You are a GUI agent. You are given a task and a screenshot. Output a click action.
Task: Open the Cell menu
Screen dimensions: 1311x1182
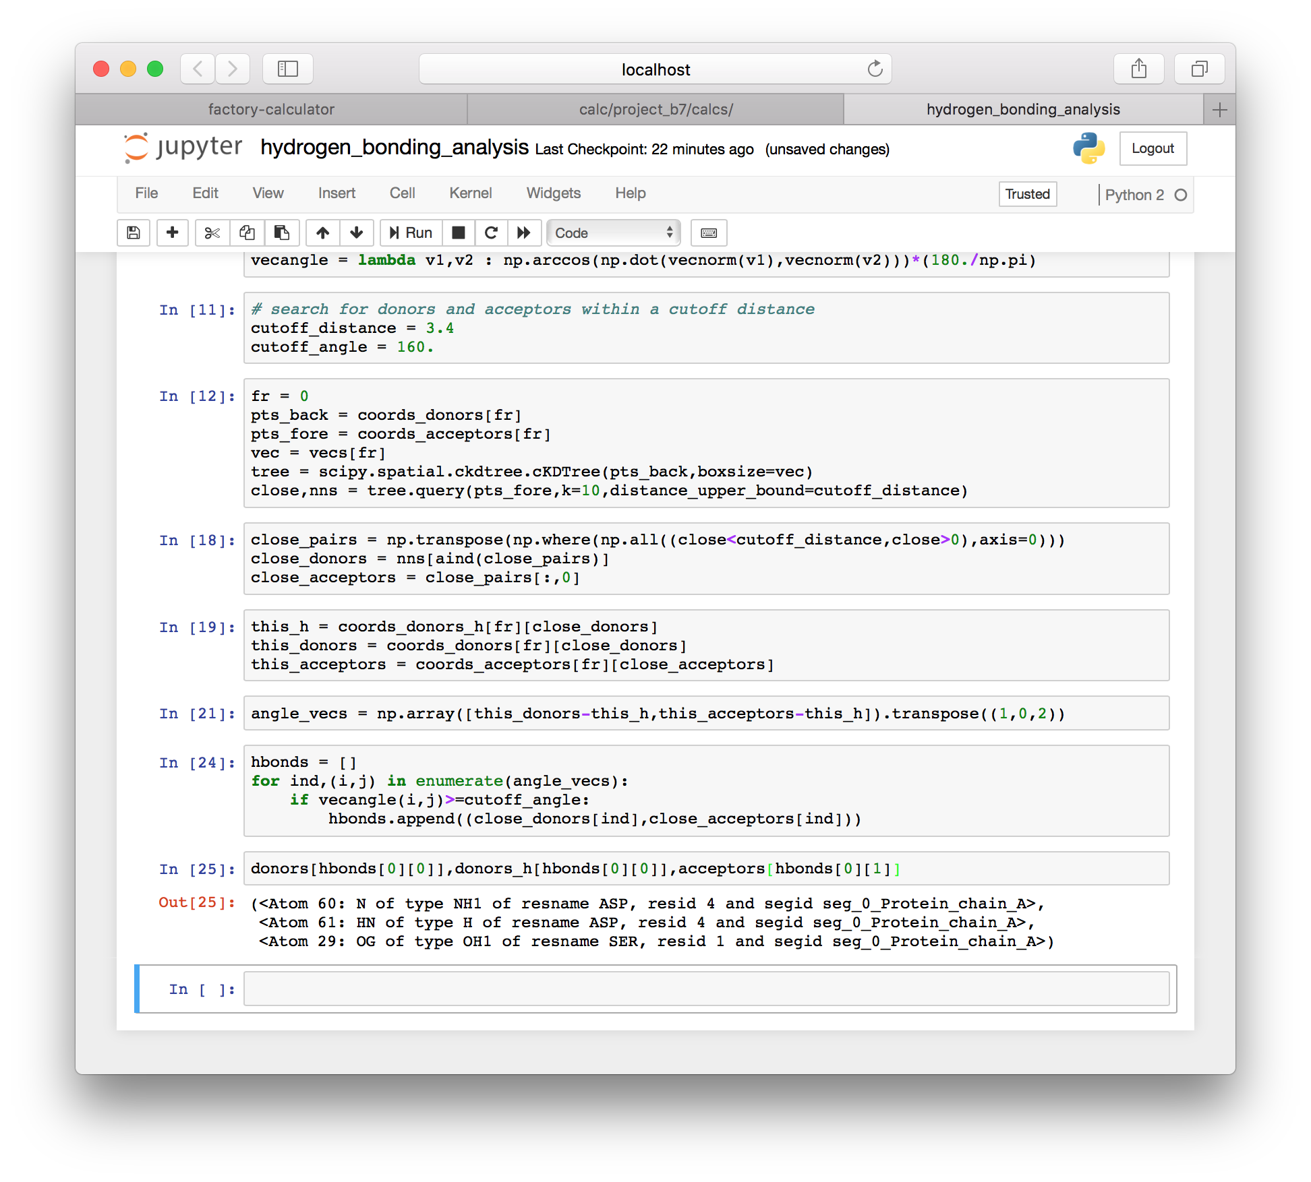pos(402,193)
